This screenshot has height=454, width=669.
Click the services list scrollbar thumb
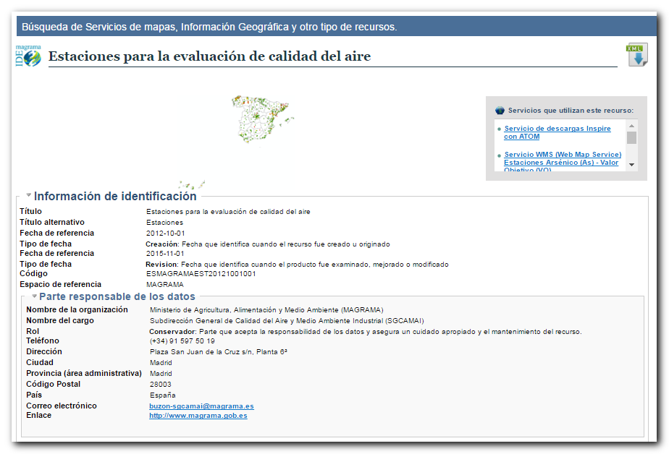coord(632,138)
